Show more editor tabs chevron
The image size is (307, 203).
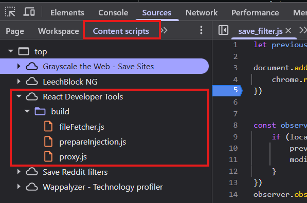(303, 30)
